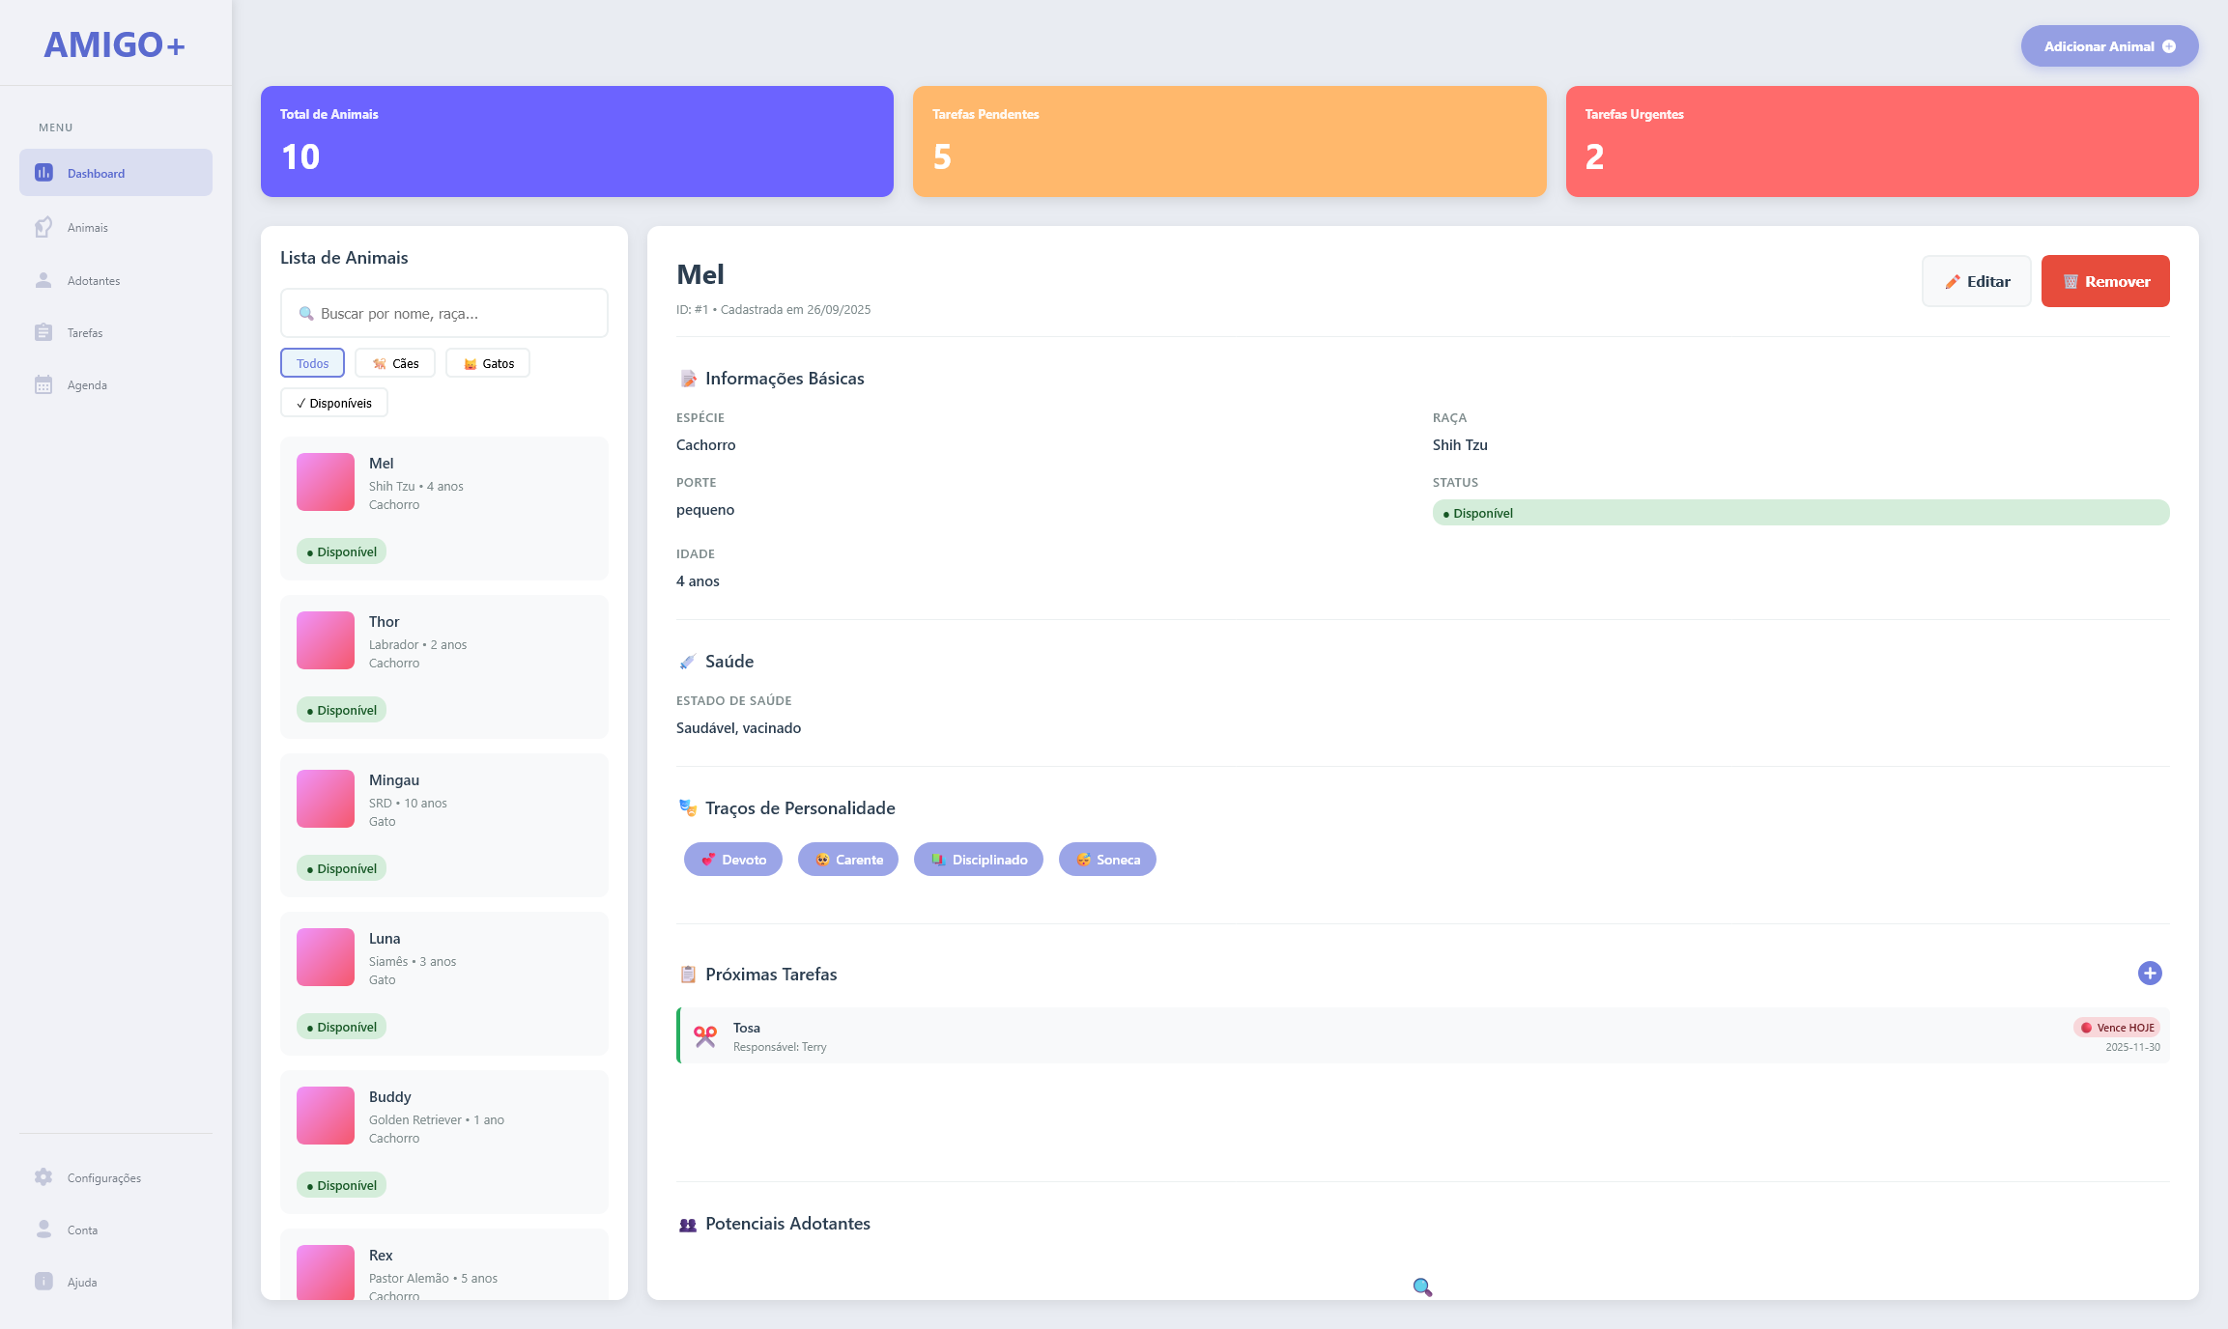Click the Ajuda info icon

(43, 1282)
